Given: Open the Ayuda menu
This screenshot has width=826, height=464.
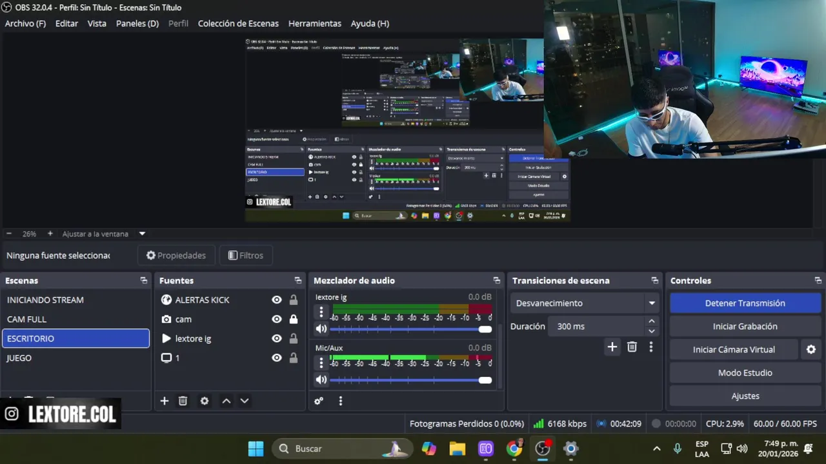Looking at the screenshot, I should tap(370, 23).
